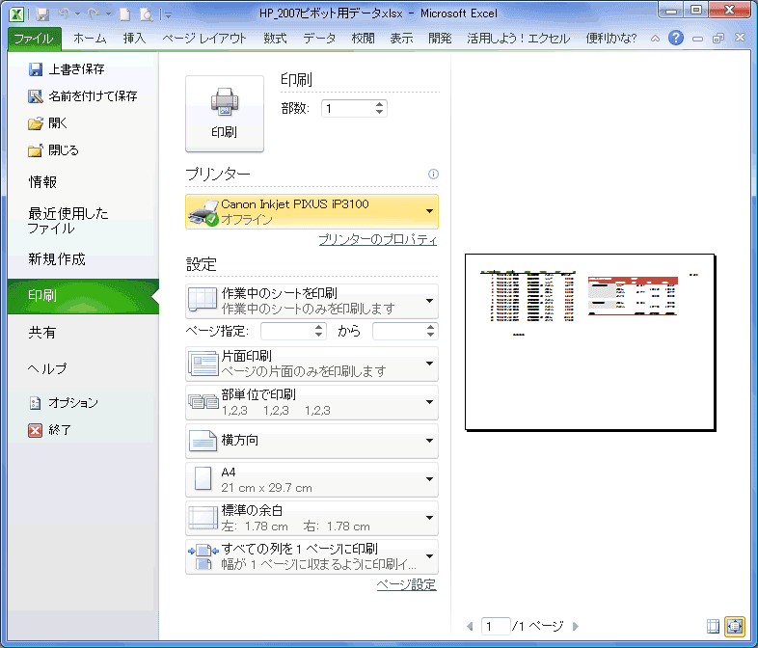The height and width of the screenshot is (648, 758).
Task: Switch to the 校閲 ribbon tab
Action: tap(363, 39)
